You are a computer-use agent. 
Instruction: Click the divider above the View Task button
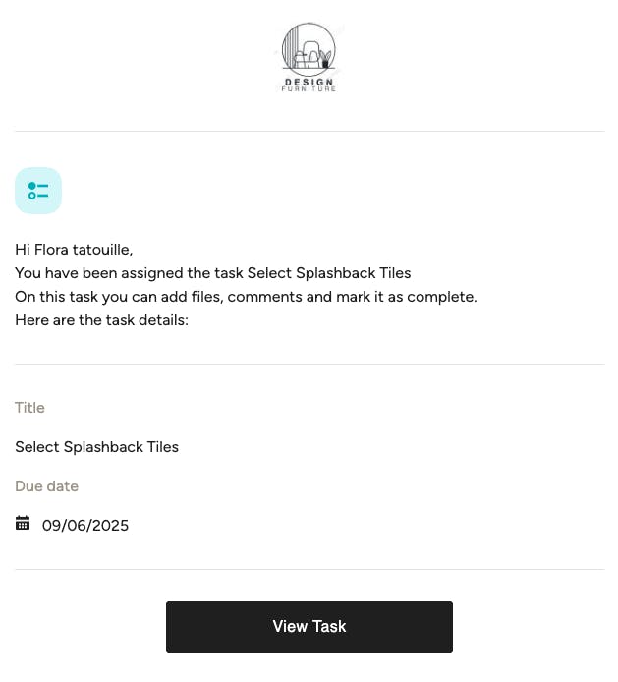(x=309, y=569)
